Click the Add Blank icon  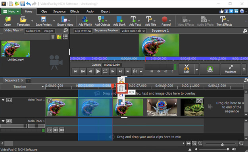pyautogui.click(x=119, y=21)
